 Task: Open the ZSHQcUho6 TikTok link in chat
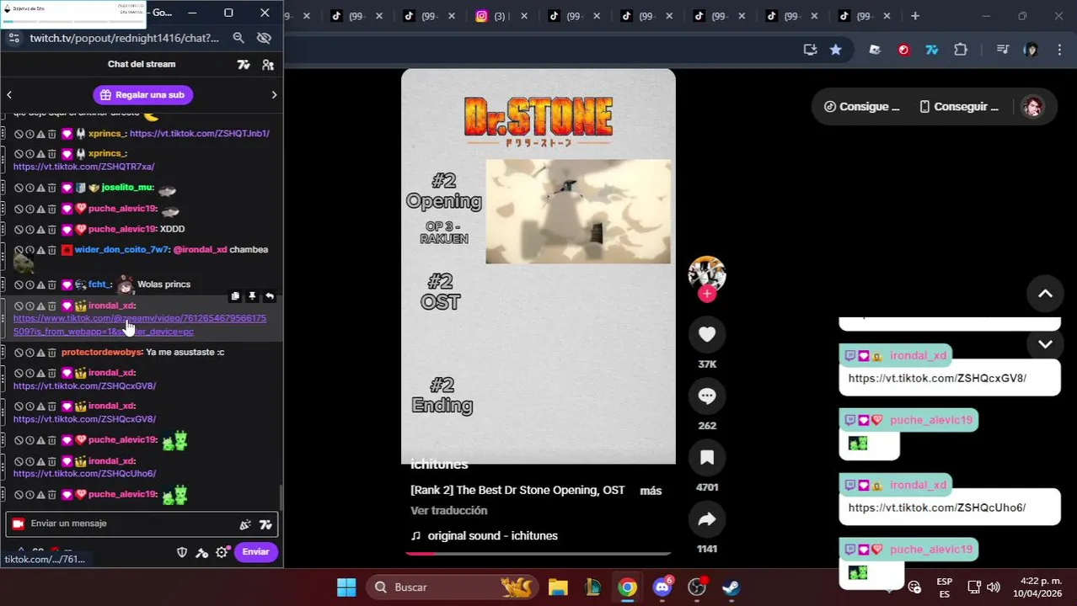84,474
